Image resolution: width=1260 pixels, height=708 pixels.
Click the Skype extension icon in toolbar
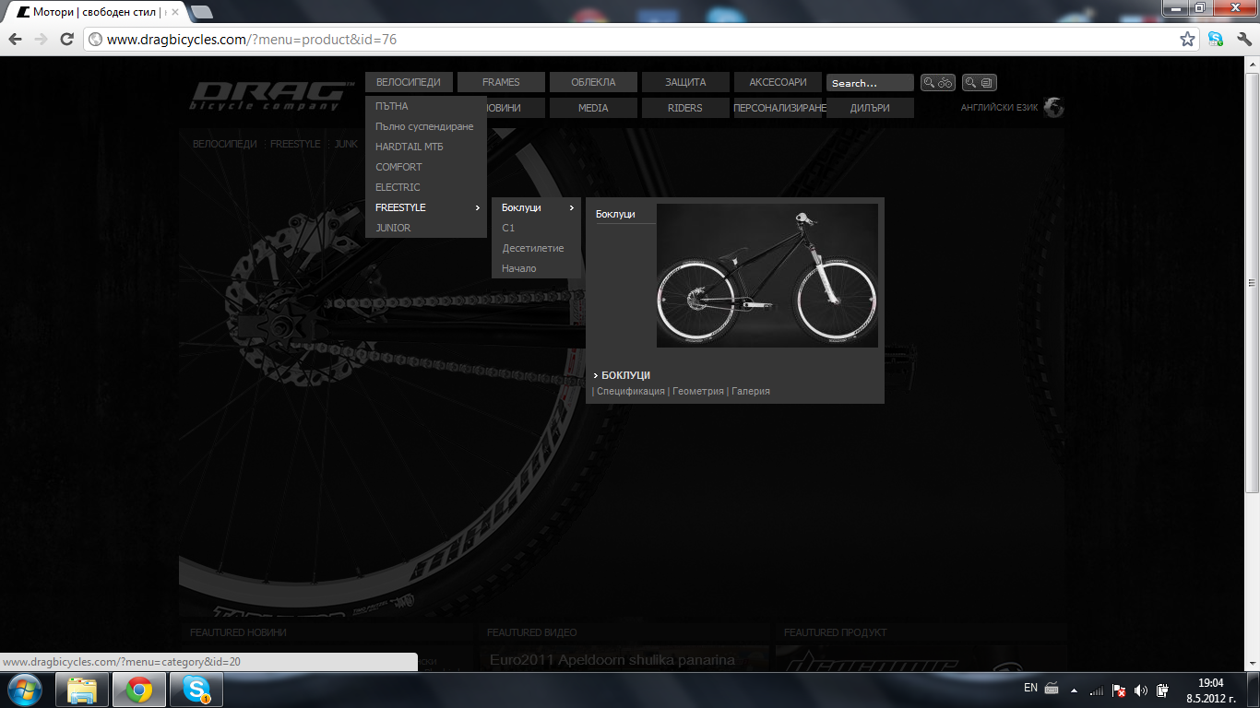click(1216, 40)
